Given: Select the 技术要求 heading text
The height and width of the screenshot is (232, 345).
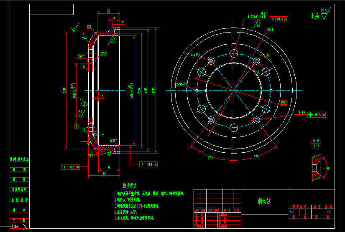Looking at the screenshot, I should (x=130, y=186).
